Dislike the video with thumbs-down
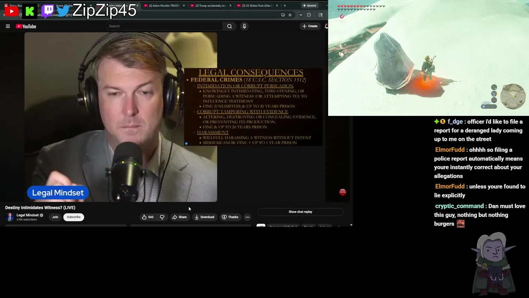The height and width of the screenshot is (298, 529). pyautogui.click(x=162, y=217)
